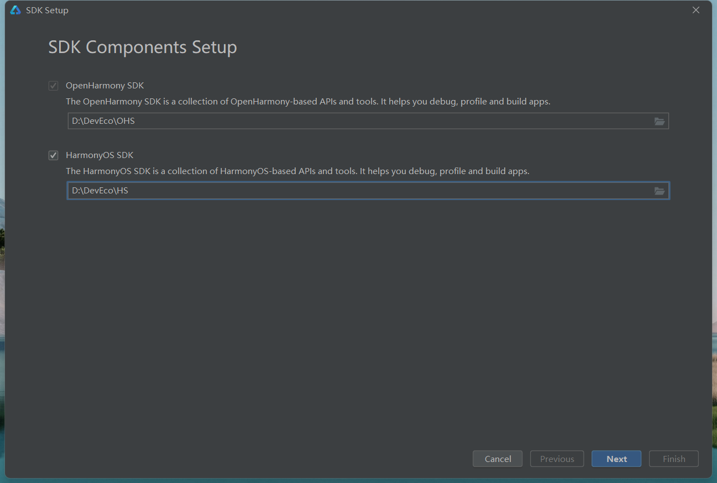
Task: Click the SDK Setup window title
Action: click(x=47, y=11)
